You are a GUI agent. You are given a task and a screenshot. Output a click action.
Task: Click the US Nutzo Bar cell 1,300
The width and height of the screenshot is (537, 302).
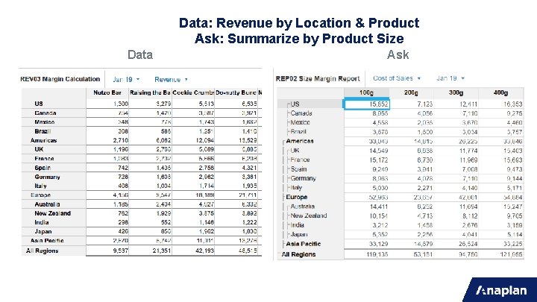[107, 104]
